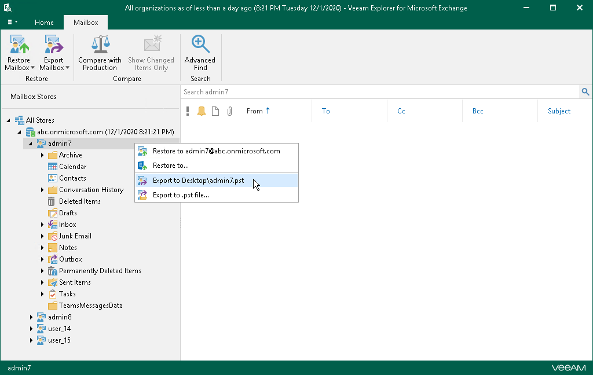Image resolution: width=593 pixels, height=375 pixels.
Task: Expand the user_15 mailbox node
Action: tap(31, 340)
